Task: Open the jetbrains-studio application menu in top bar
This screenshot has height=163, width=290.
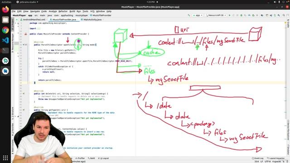Action: pos(27,2)
